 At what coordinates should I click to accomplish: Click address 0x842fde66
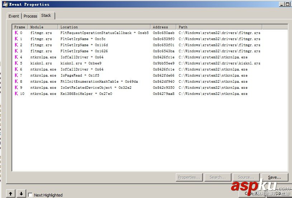(164, 75)
